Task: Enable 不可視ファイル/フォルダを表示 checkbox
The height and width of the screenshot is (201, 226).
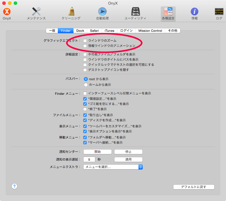Action: pos(85,54)
